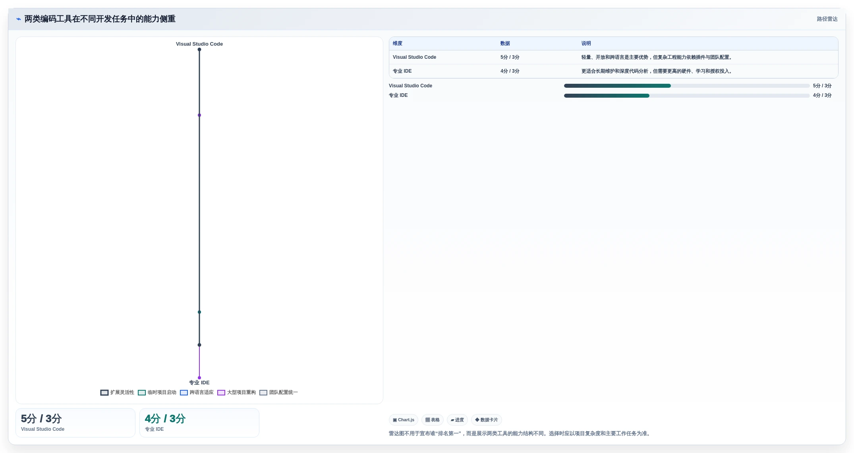Screen dimensions: 854x453
Task: Toggle the 跨语言适应 legend item
Action: click(197, 392)
